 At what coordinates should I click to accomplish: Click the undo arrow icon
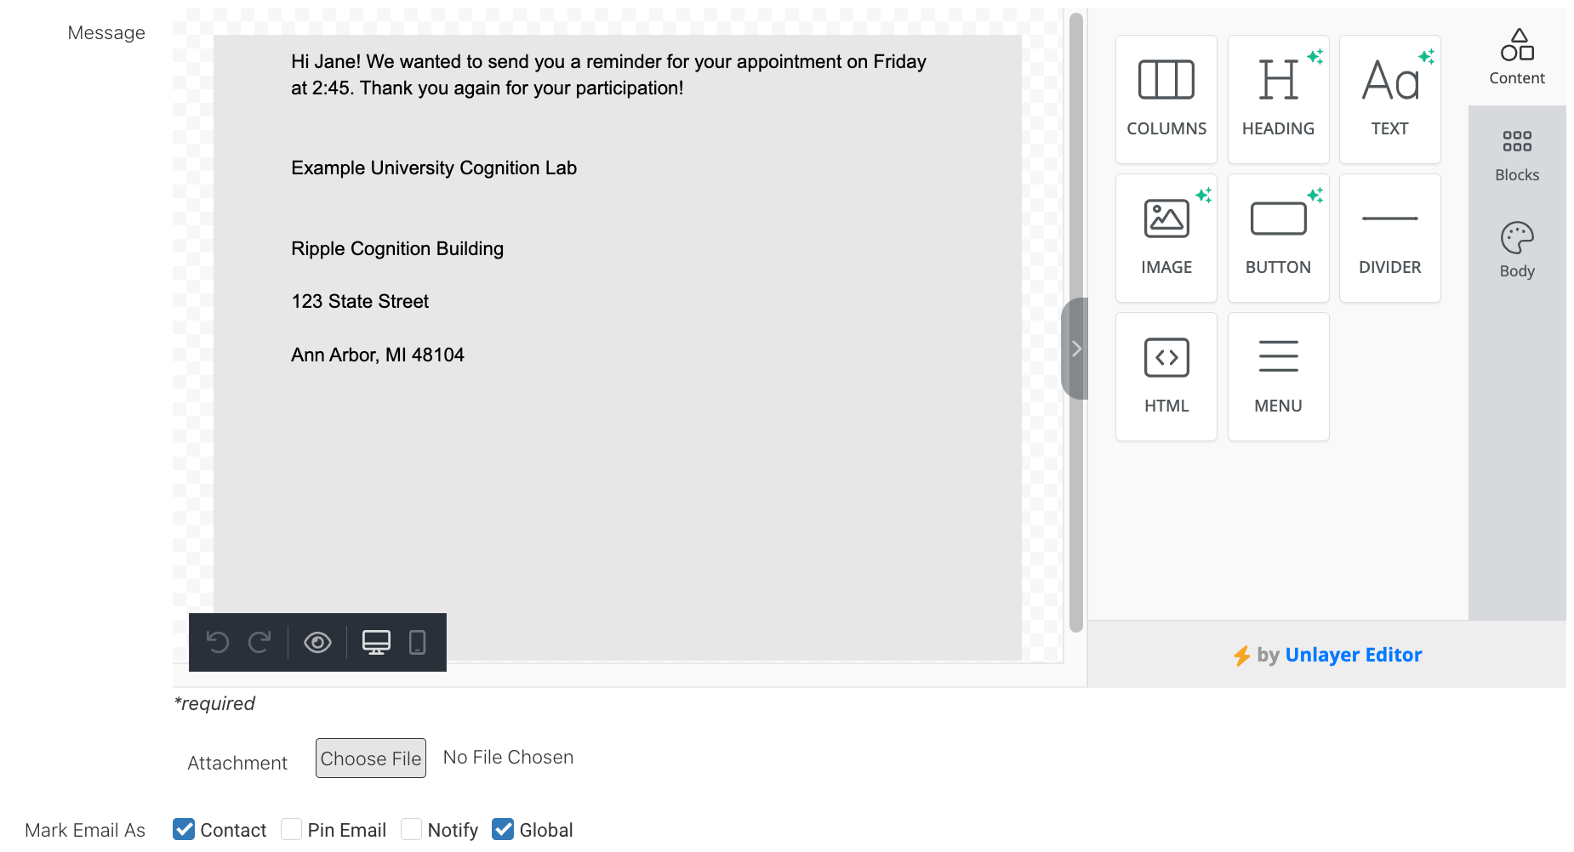(218, 642)
